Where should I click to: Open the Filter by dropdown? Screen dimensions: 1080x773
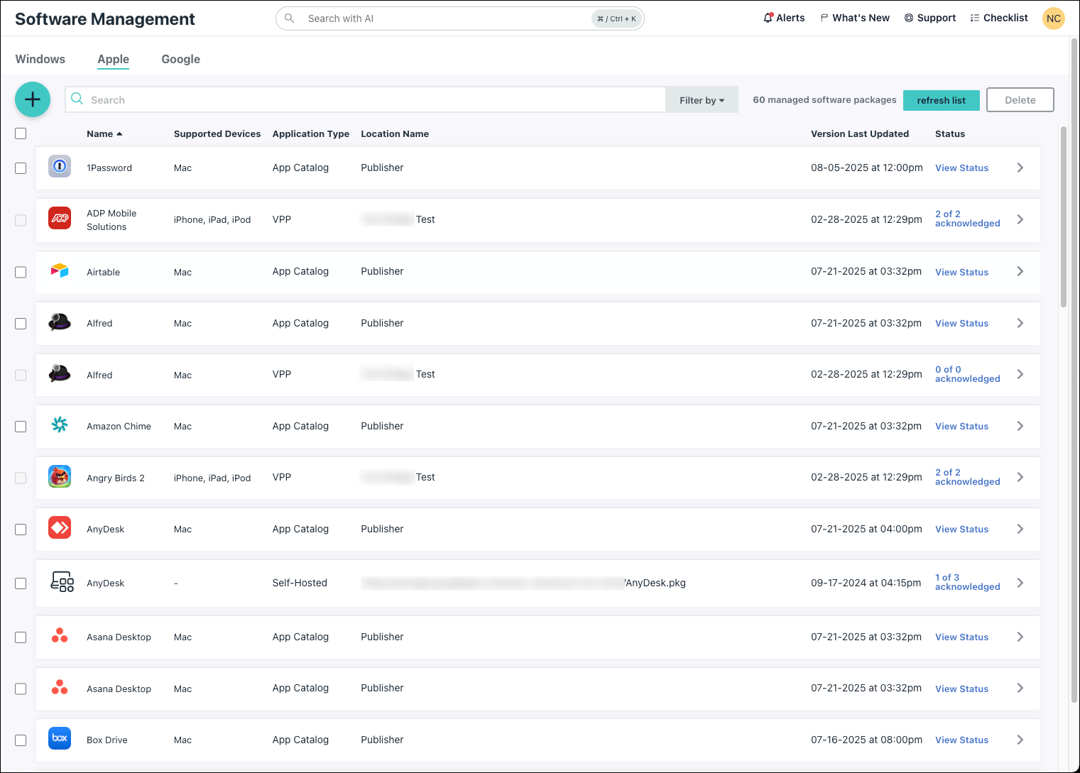702,100
